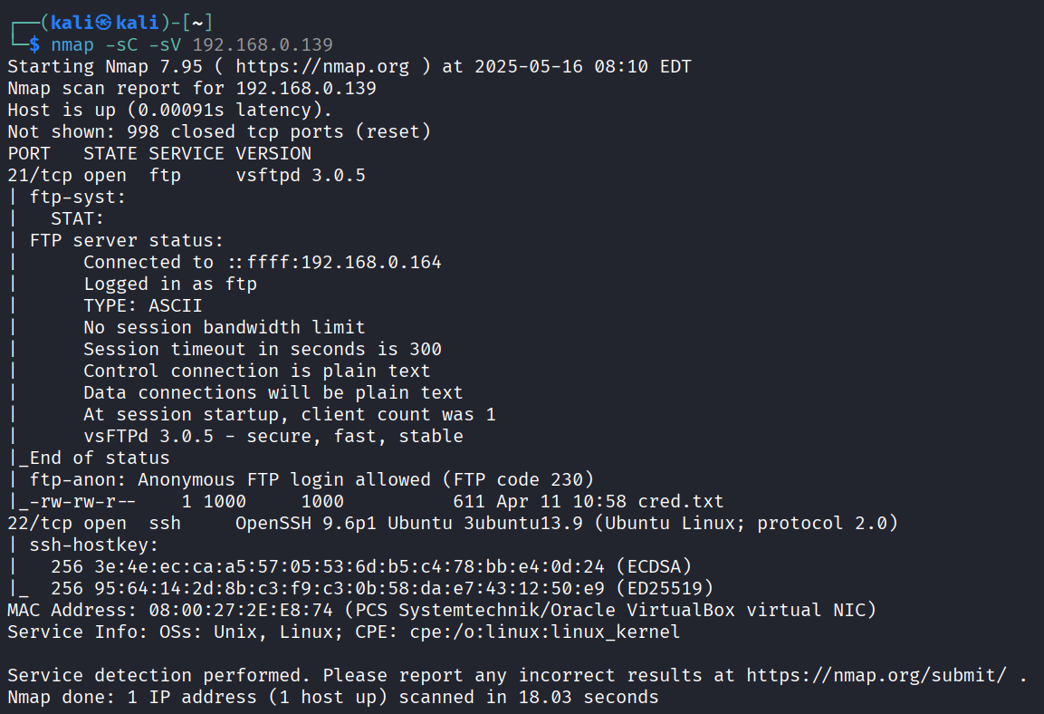Click the target IP 192.168.0.139 in command
Screen dimensions: 1044x714
(x=263, y=44)
